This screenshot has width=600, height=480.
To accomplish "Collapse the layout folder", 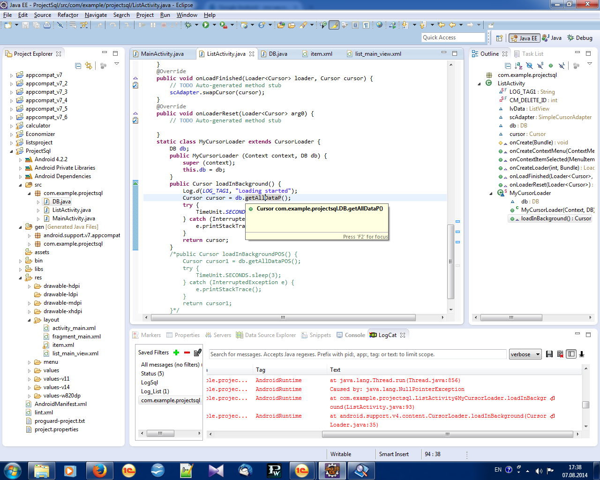I will pos(30,320).
